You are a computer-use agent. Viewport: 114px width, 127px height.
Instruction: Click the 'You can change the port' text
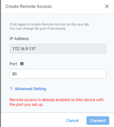click(x=38, y=28)
